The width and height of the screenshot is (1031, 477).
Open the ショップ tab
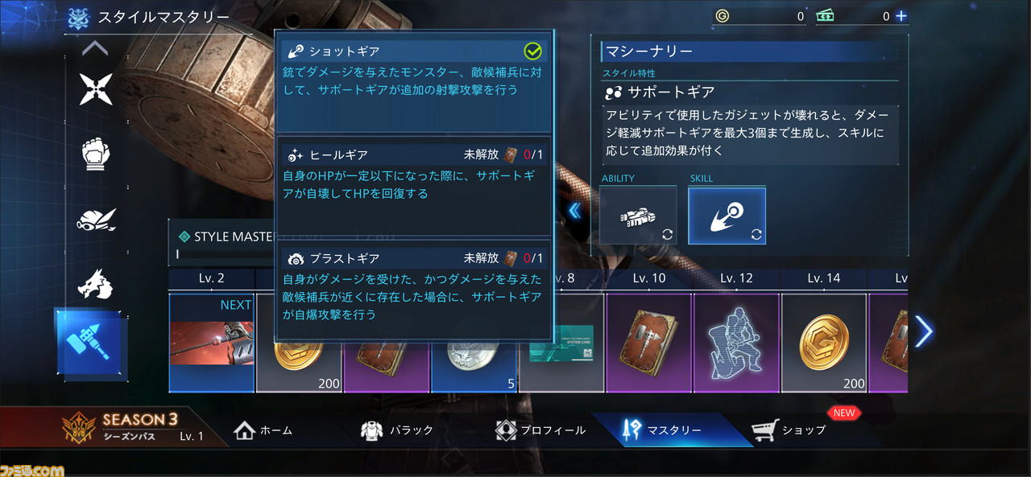tap(789, 430)
